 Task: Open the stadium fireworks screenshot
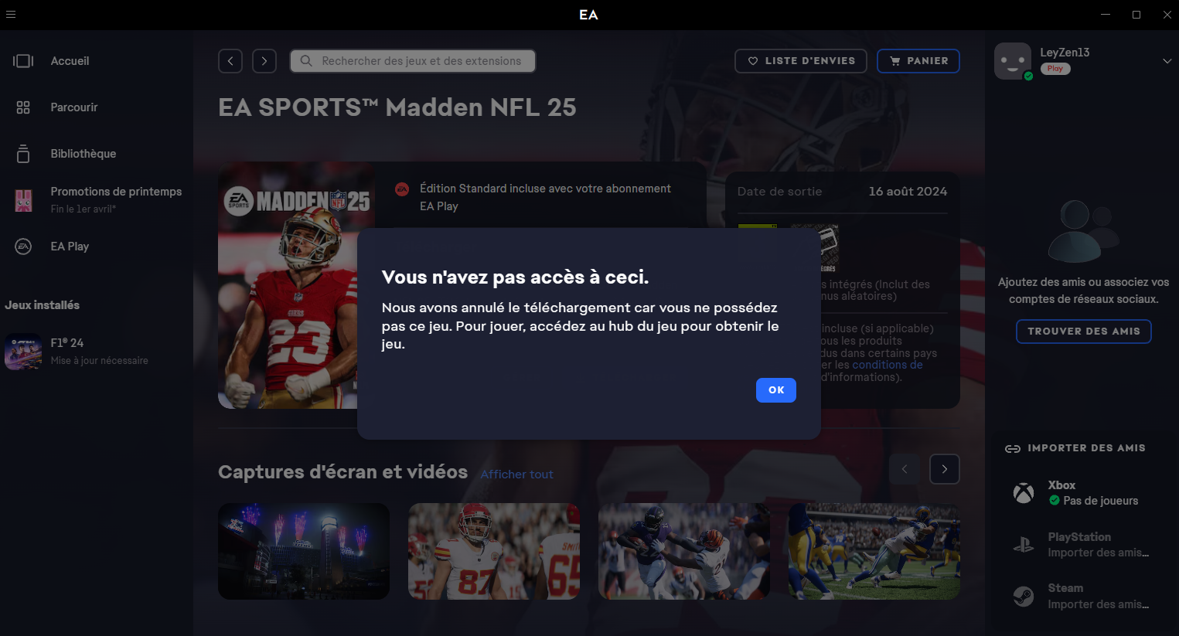click(304, 551)
